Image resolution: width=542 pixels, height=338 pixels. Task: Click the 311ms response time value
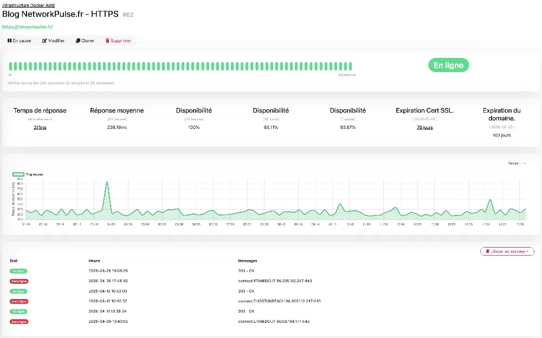pos(40,127)
